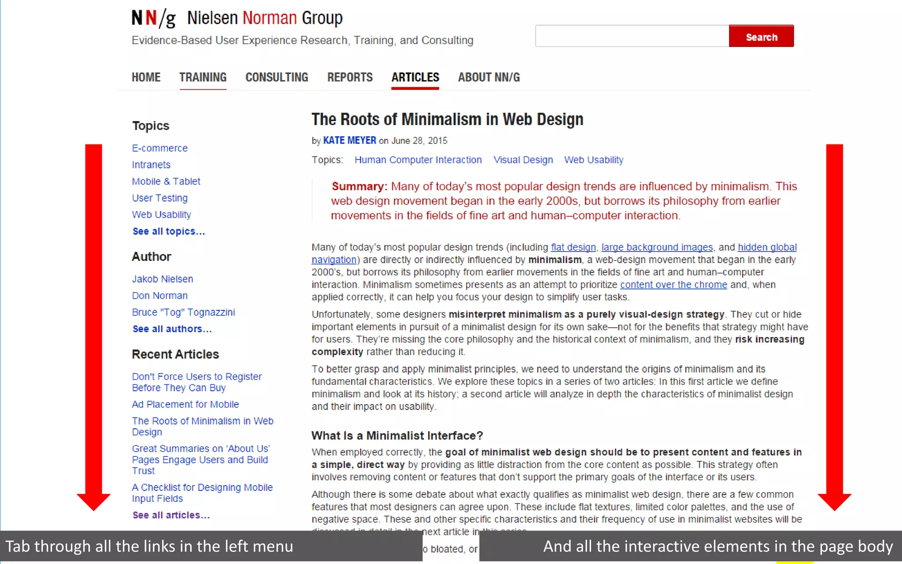Open the REPORTS nav item

point(350,78)
